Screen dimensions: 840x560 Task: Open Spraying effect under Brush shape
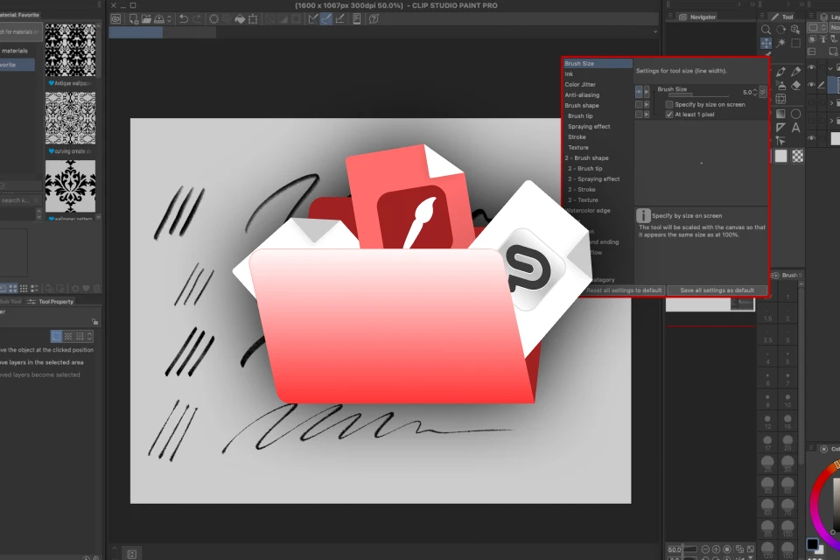tap(589, 127)
